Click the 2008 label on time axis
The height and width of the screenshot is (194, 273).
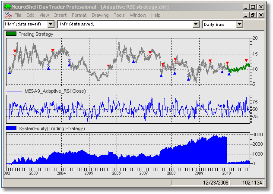pos(171,173)
